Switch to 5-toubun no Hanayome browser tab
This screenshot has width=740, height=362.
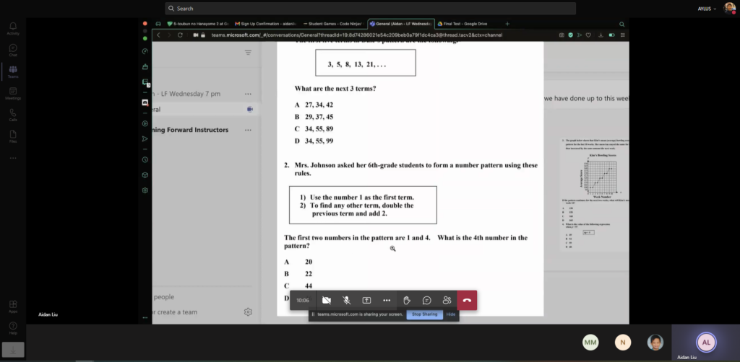(x=198, y=24)
